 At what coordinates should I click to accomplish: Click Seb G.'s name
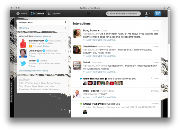(x=87, y=63)
